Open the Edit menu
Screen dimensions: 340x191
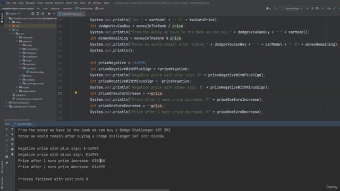(x=14, y=3)
